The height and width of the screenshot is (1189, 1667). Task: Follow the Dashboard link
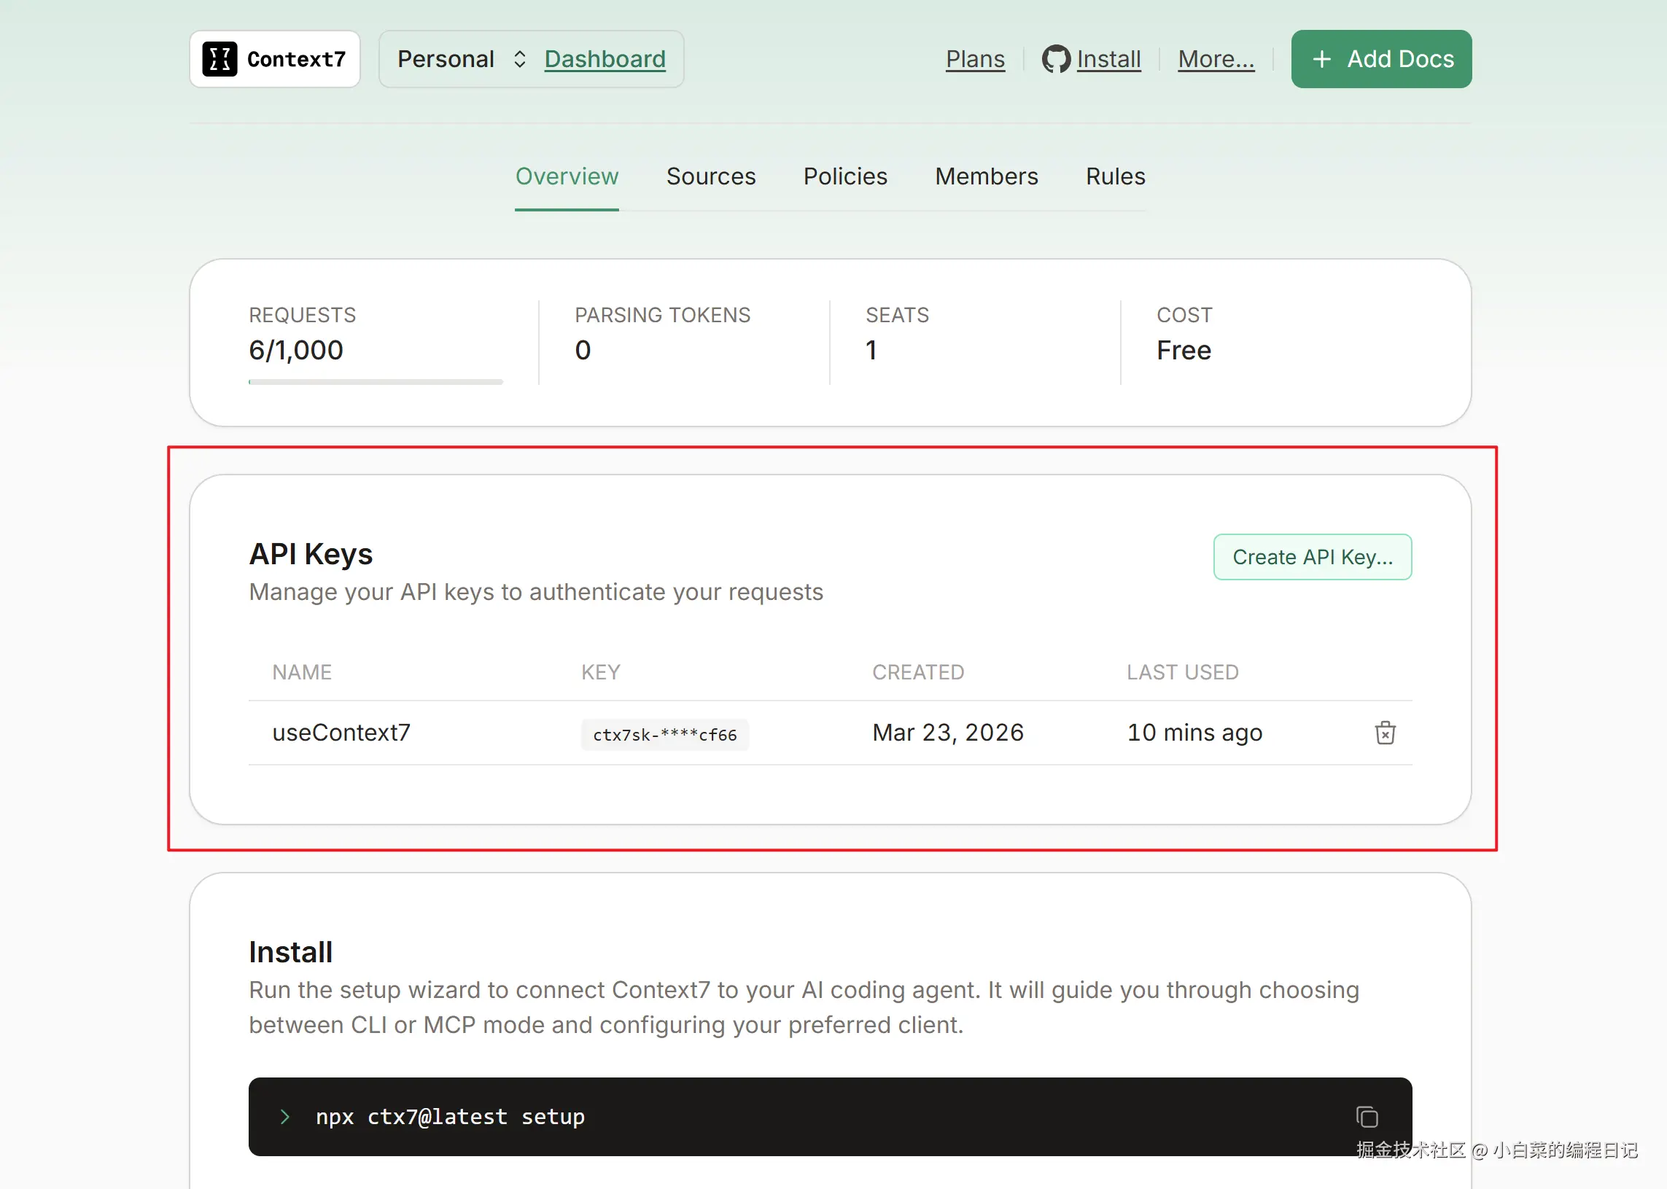[x=605, y=59]
